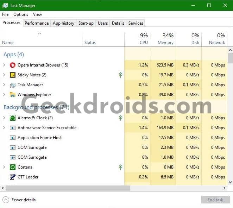The width and height of the screenshot is (233, 208).
Task: Select the Application Frame Host row
Action: (114, 138)
